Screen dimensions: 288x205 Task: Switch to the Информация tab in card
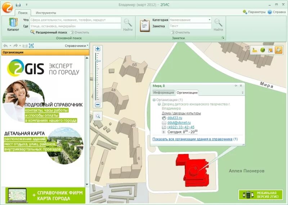[163, 92]
